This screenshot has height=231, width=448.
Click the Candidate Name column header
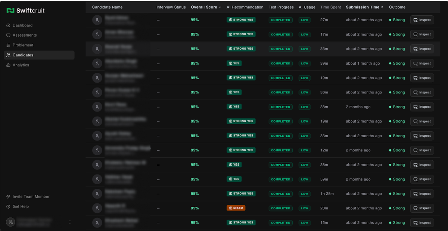point(107,7)
